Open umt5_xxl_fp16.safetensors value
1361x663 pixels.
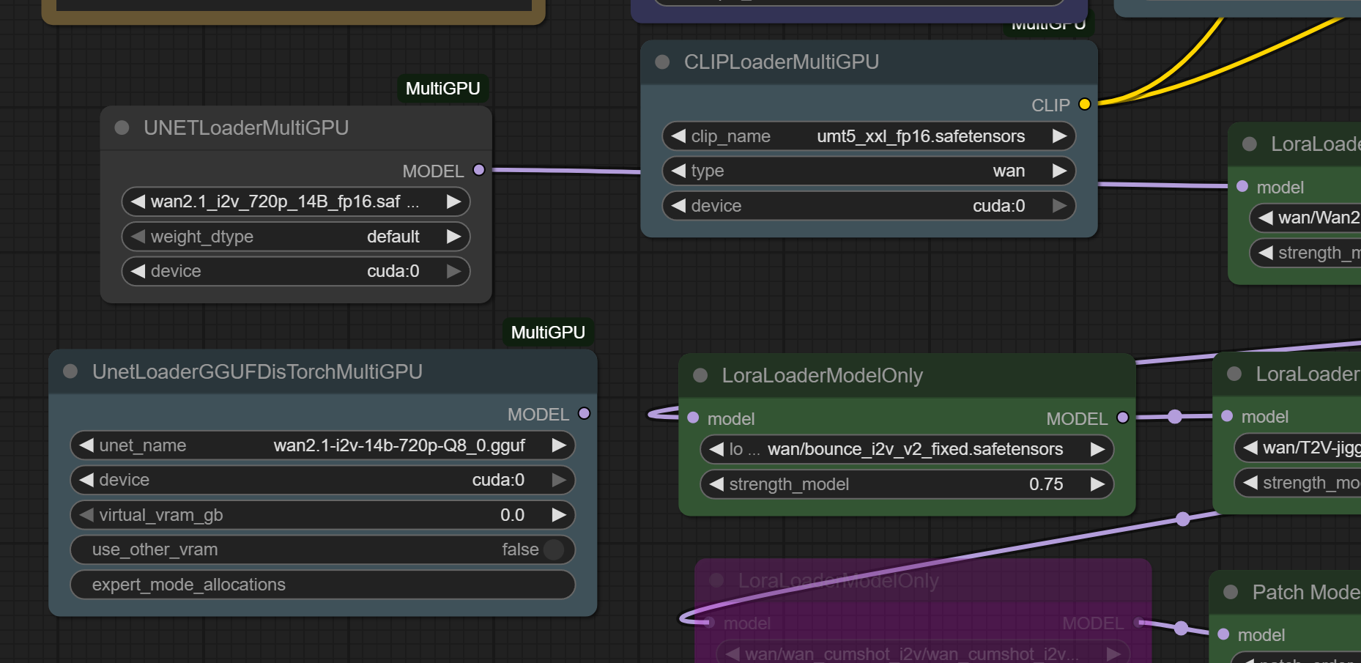tap(921, 136)
